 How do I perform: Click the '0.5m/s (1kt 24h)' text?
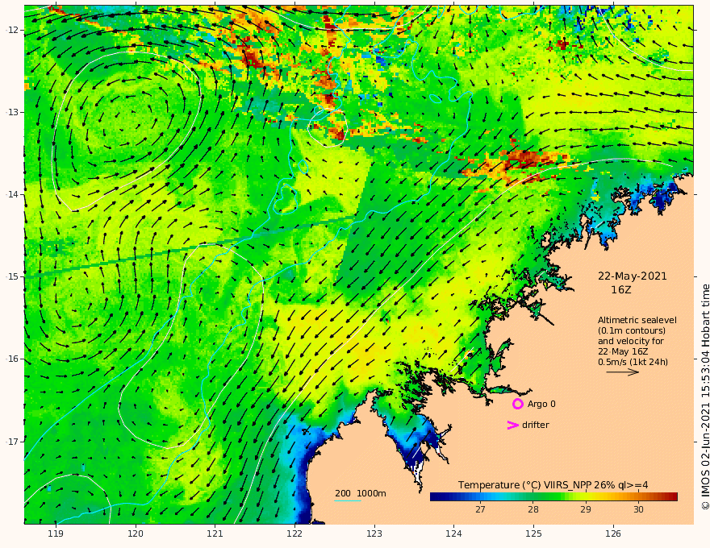pyautogui.click(x=633, y=362)
